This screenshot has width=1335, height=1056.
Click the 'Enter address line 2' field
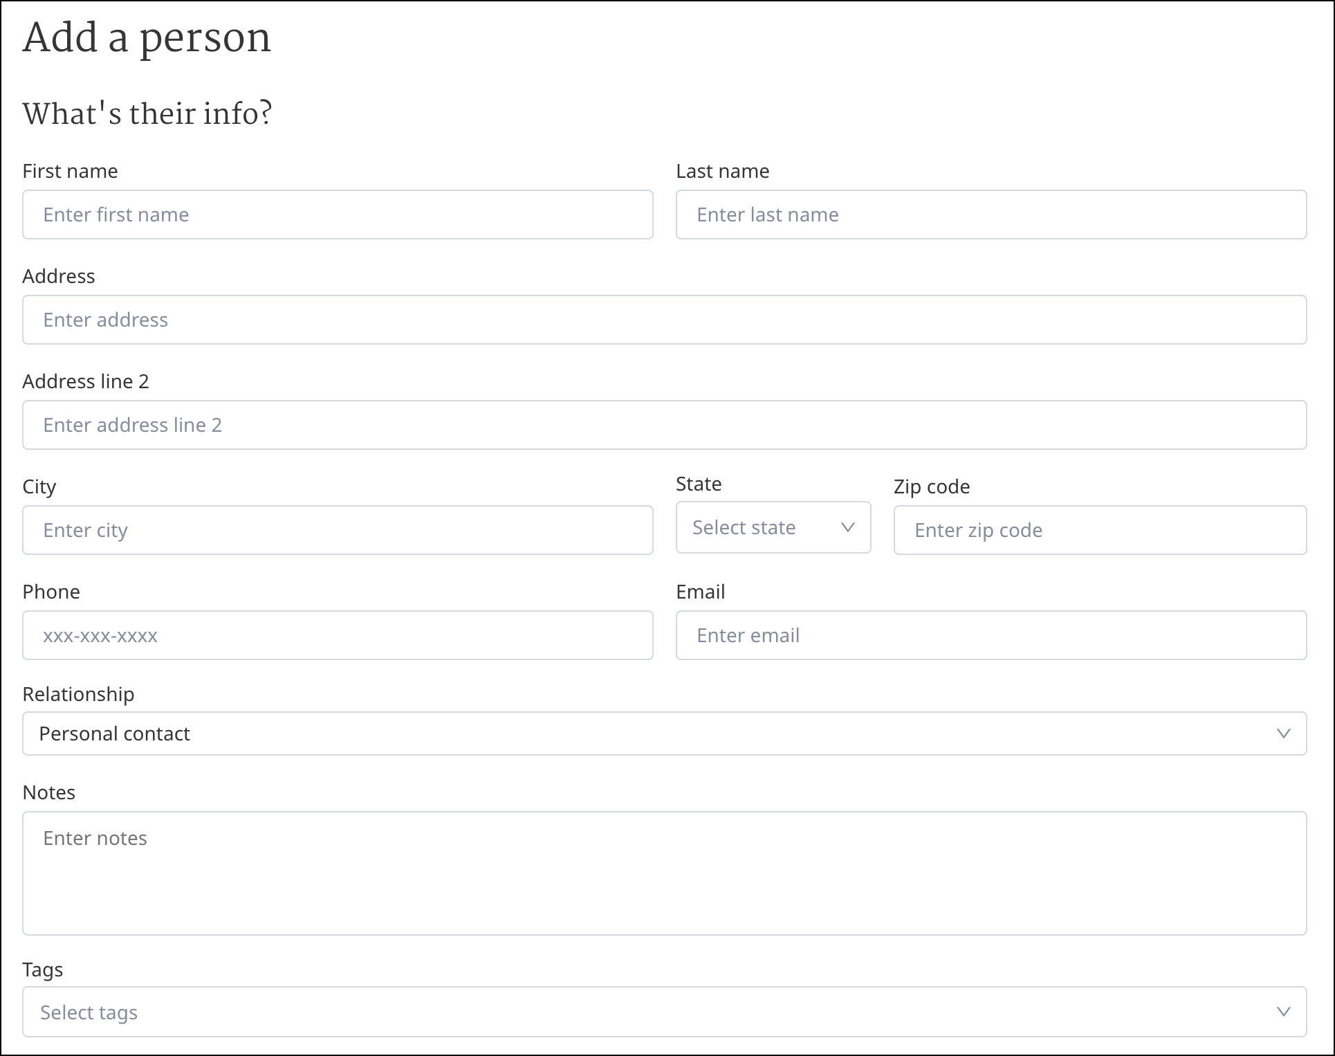coord(664,425)
